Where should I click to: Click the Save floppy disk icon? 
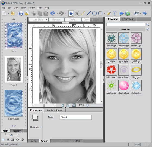[21, 13]
